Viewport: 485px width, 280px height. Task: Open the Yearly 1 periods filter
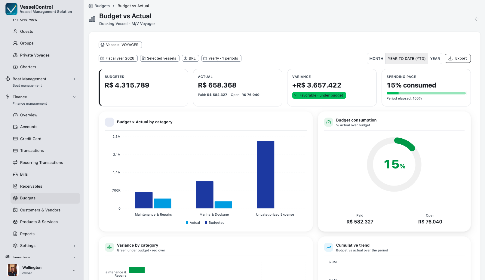[x=221, y=58]
